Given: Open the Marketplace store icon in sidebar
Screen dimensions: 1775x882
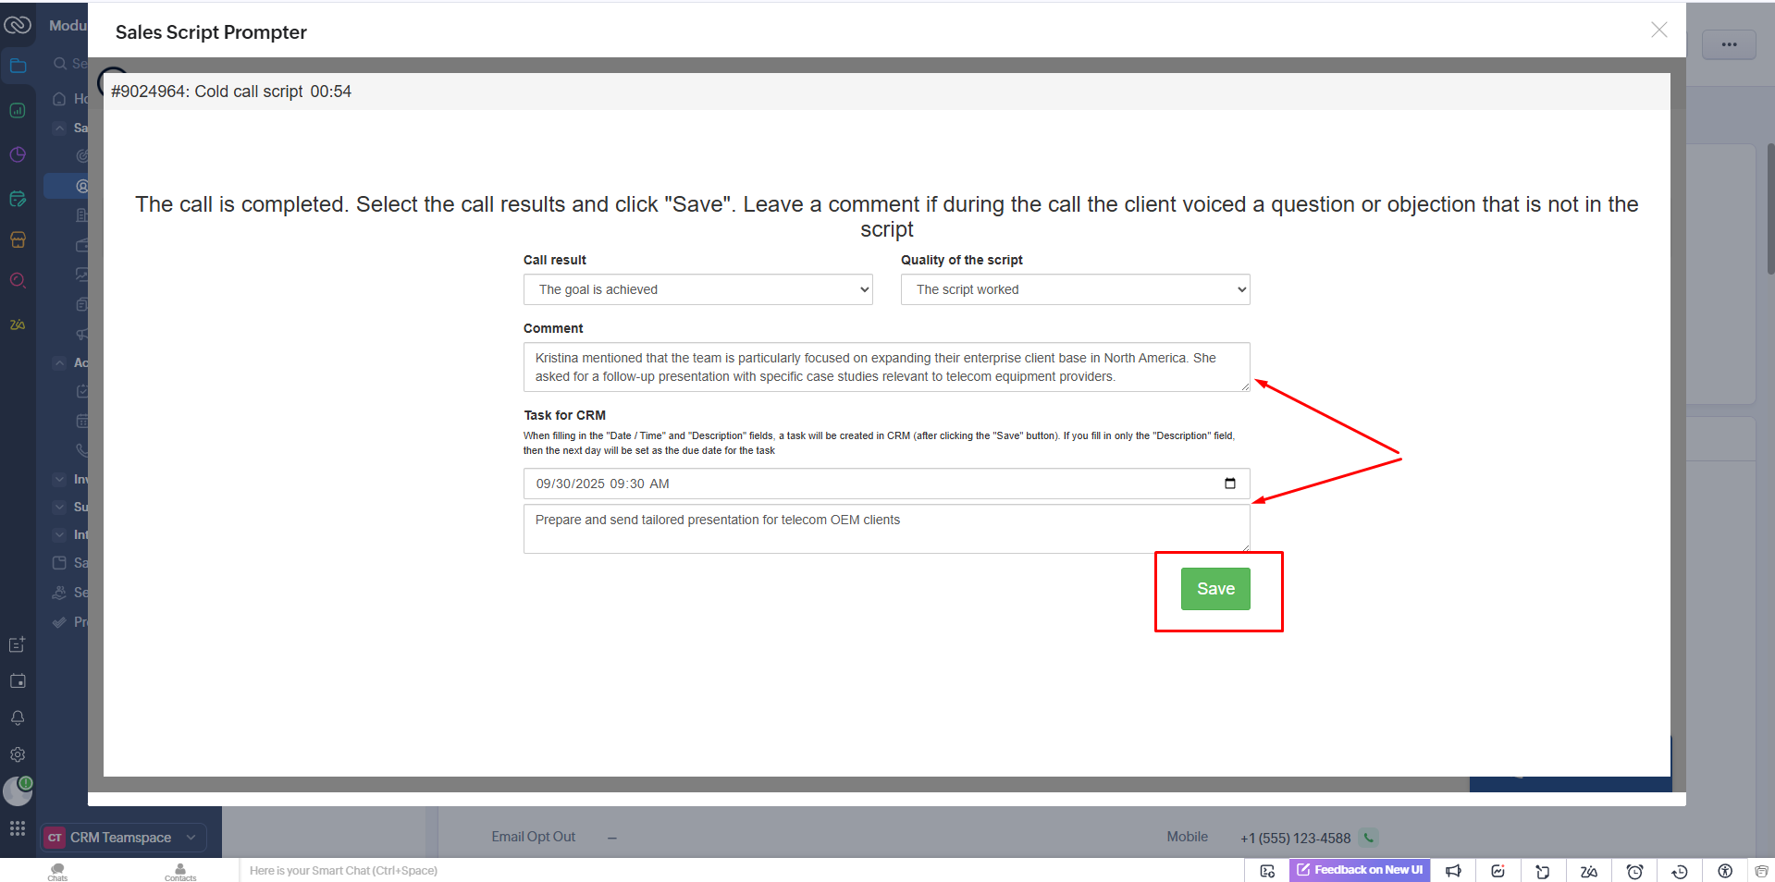Looking at the screenshot, I should coord(18,239).
